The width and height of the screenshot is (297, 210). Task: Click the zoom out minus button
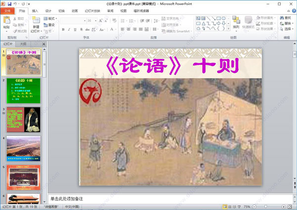254,207
